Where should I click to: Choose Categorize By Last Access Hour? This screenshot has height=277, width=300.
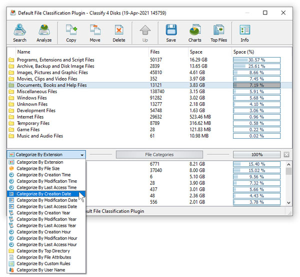click(46, 244)
